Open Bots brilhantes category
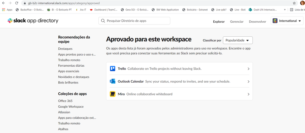305x133 pixels. click(68, 83)
